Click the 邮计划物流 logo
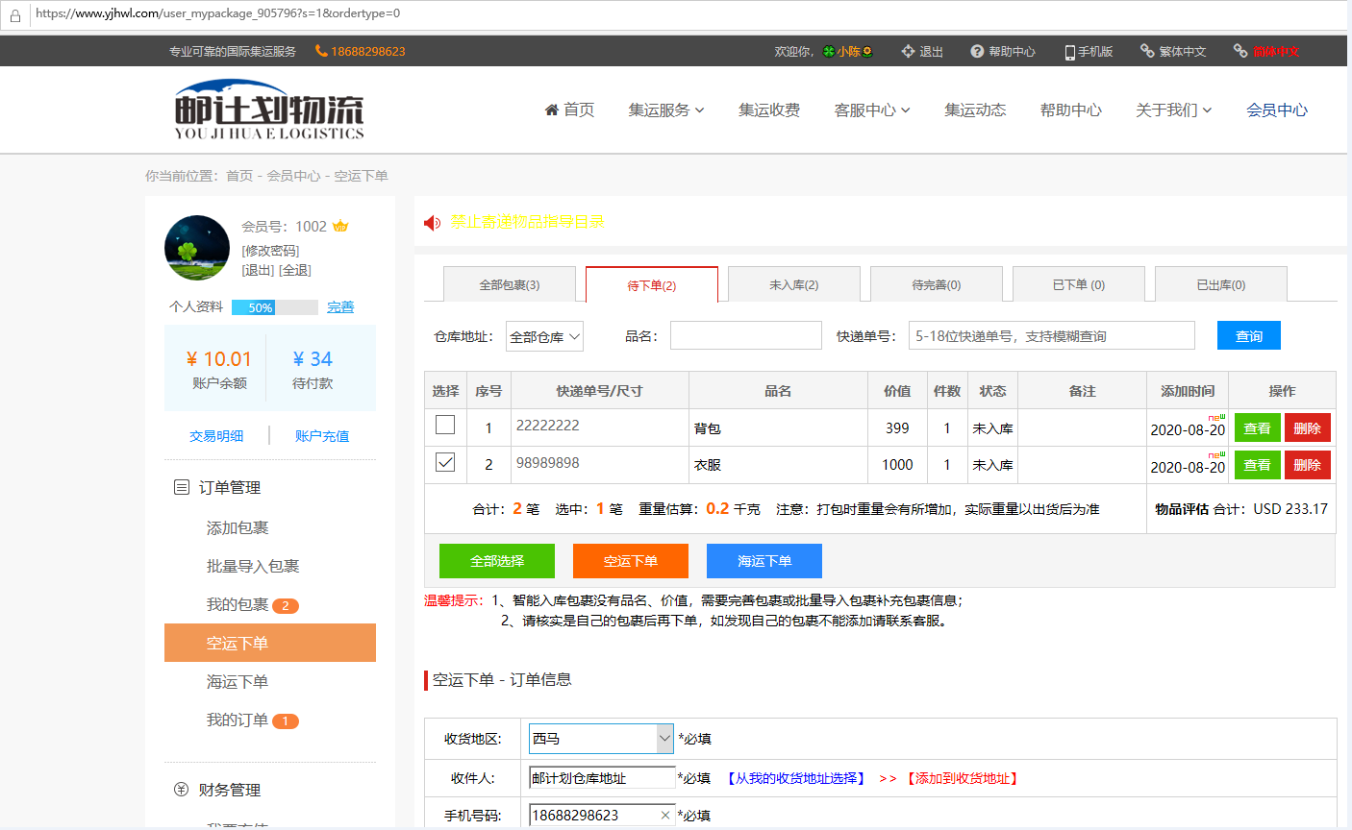Screen dimensions: 1352x830 click(269, 110)
